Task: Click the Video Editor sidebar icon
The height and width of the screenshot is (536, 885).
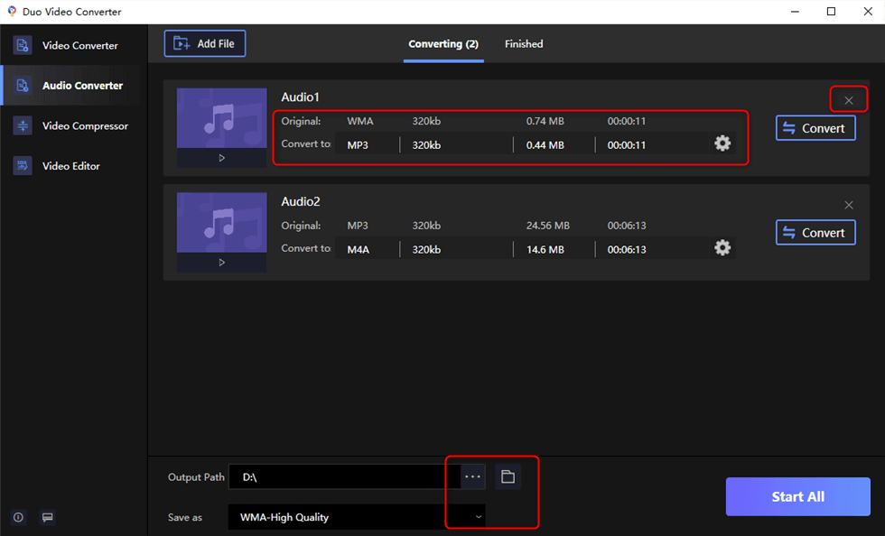Action: pyautogui.click(x=23, y=166)
